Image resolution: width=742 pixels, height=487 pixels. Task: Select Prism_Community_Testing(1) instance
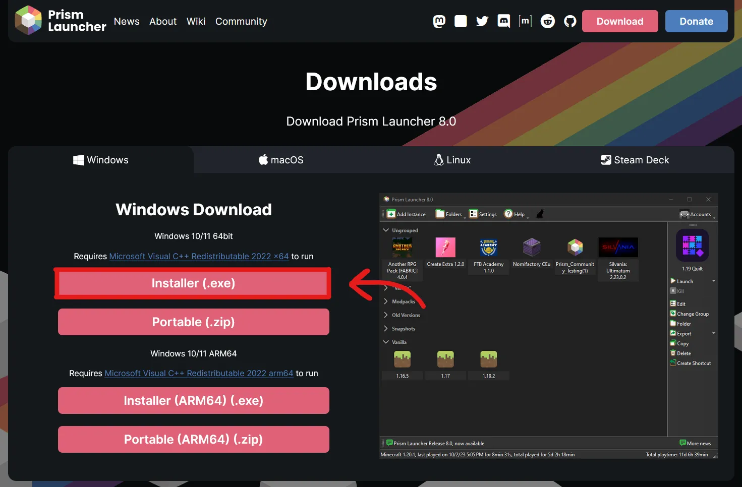[x=575, y=256]
